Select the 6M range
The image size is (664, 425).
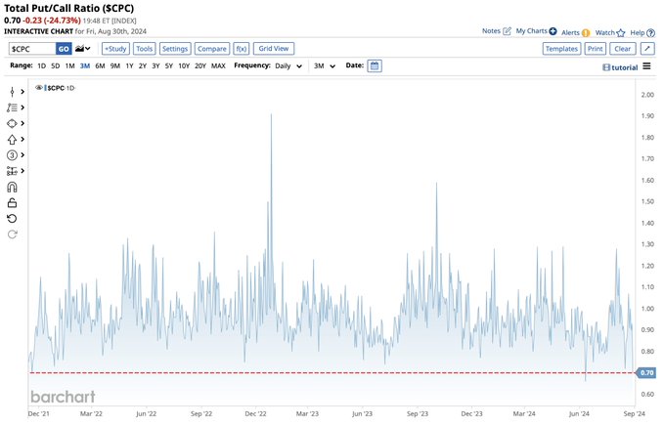(x=100, y=66)
